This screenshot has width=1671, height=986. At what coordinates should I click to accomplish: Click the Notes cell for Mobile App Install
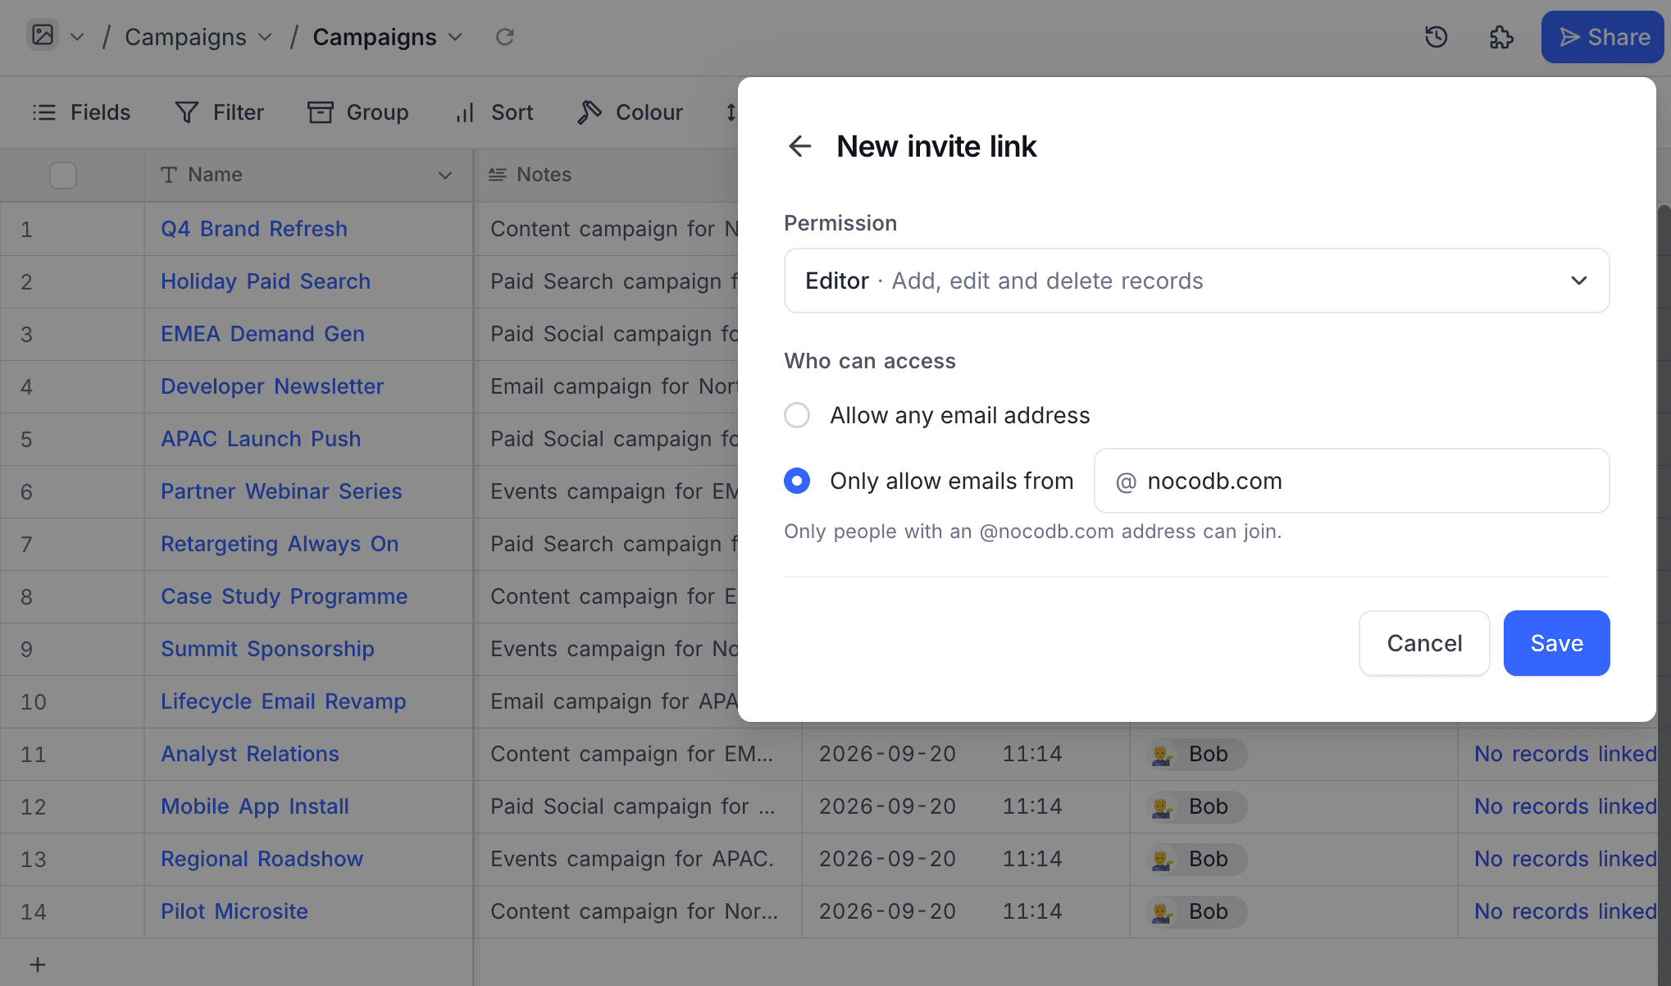[638, 806]
